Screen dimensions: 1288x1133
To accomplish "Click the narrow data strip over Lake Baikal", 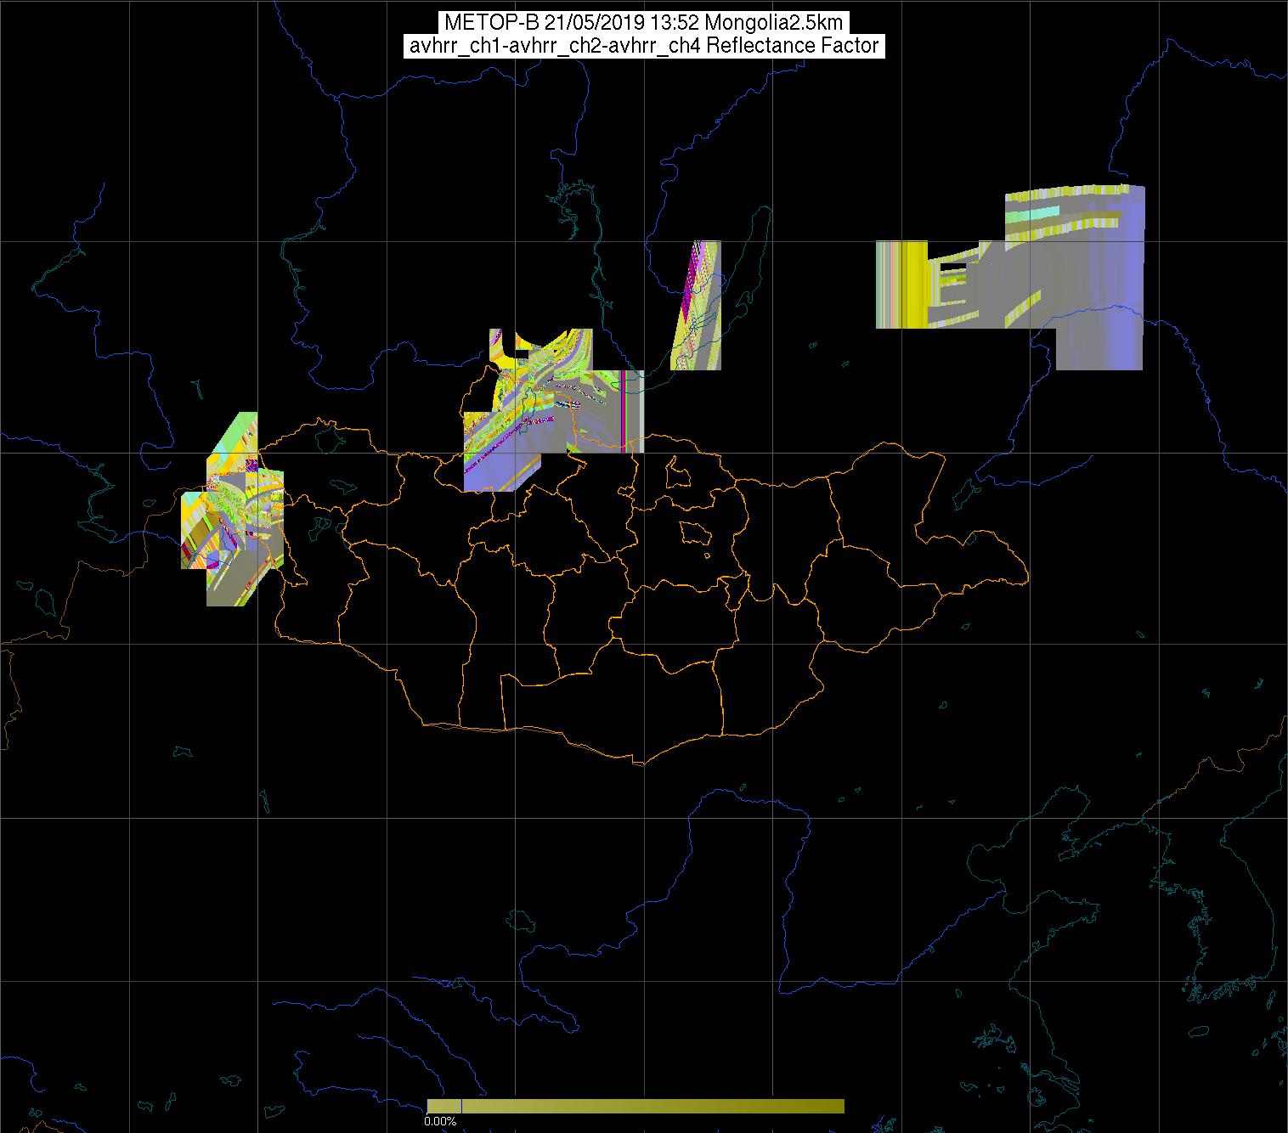I will [698, 306].
